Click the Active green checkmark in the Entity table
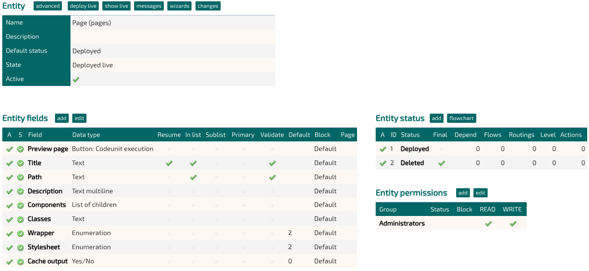Screen dimensions: 589x271 tap(76, 79)
